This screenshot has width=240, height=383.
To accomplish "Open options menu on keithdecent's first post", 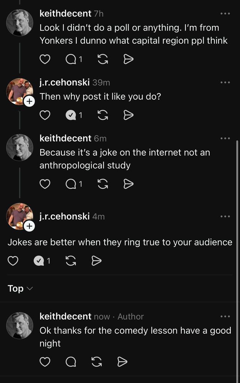I will 225,14.
